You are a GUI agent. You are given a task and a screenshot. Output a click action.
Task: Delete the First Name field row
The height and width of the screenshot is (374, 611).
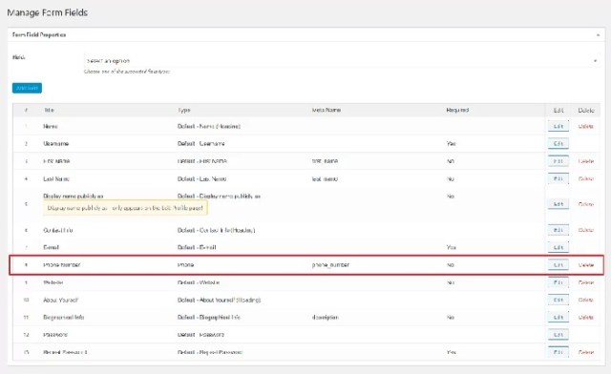[585, 161]
